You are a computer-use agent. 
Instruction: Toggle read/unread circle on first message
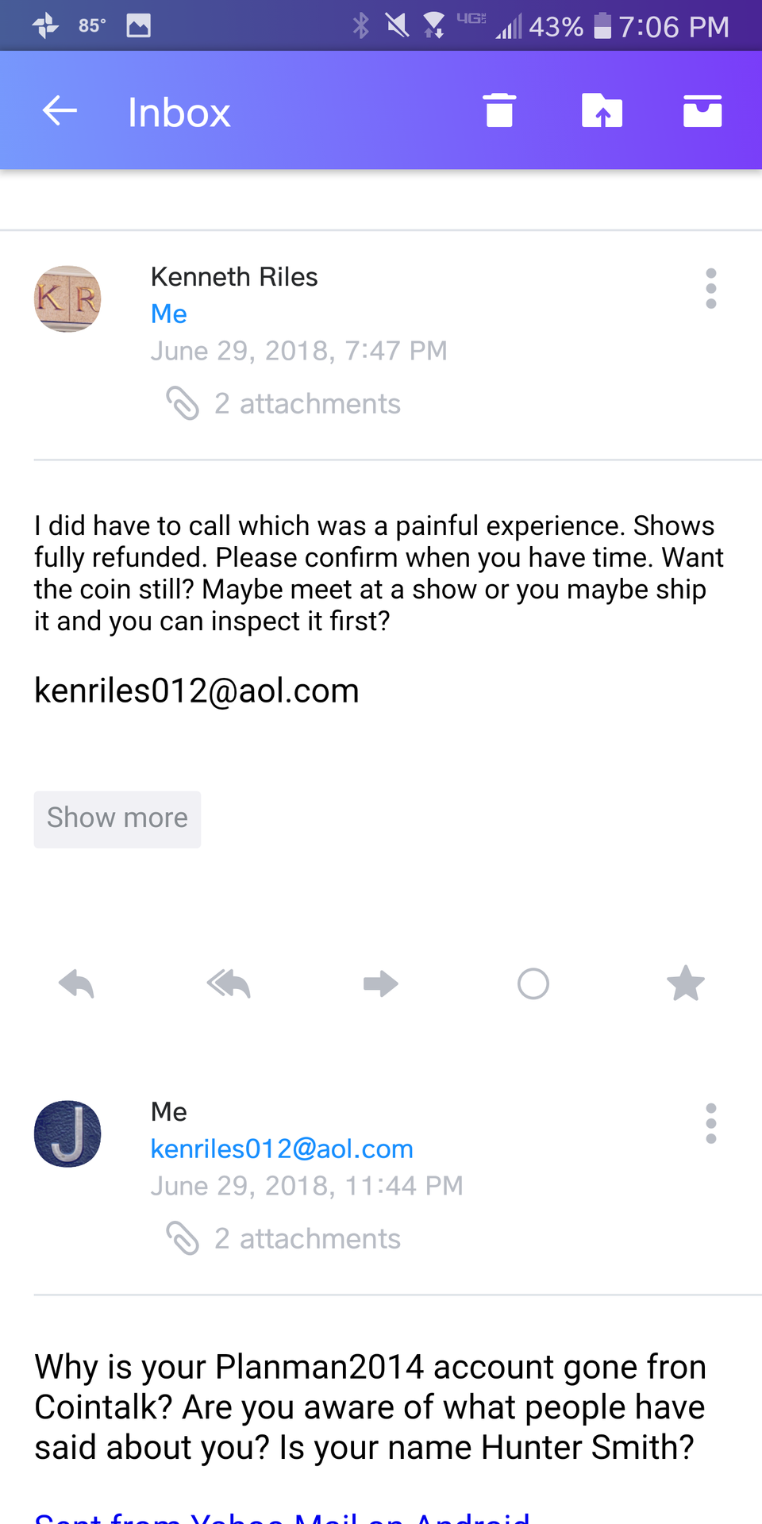(533, 984)
